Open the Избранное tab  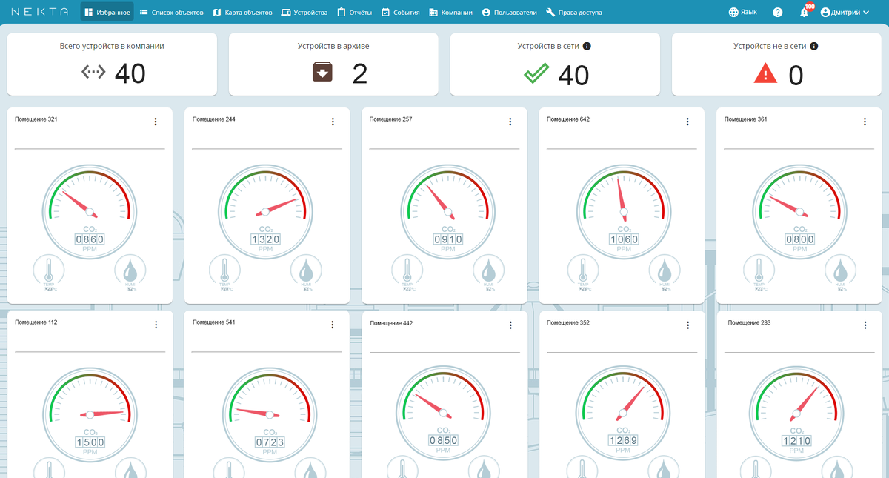click(107, 12)
